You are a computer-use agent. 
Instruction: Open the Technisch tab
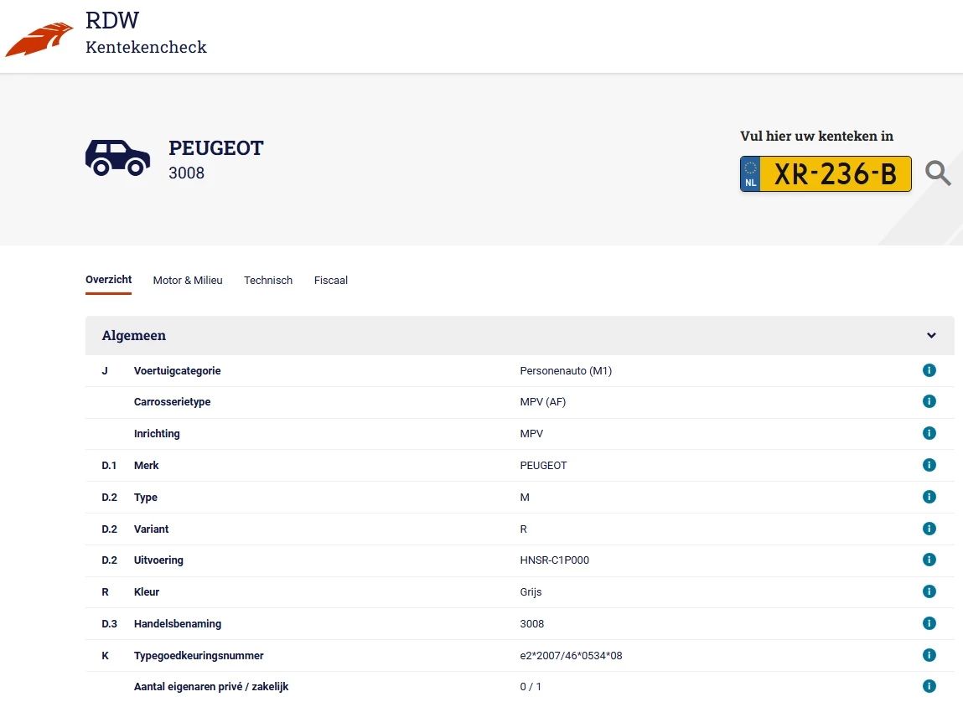268,280
